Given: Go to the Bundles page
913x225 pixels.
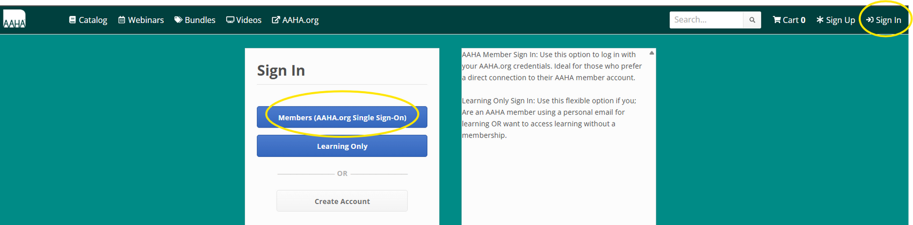Looking at the screenshot, I should pyautogui.click(x=195, y=20).
